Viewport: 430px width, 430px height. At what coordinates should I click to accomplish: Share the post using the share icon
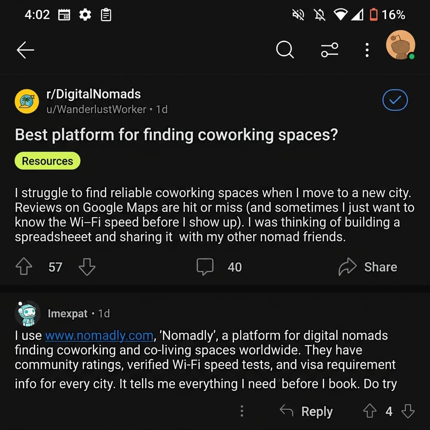click(x=347, y=267)
